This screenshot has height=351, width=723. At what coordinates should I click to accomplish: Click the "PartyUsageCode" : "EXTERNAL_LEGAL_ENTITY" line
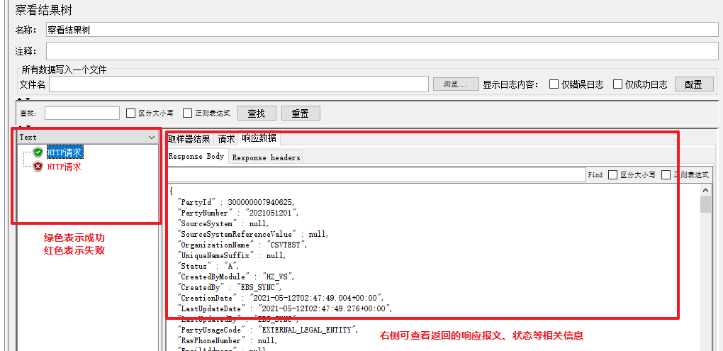pos(268,330)
